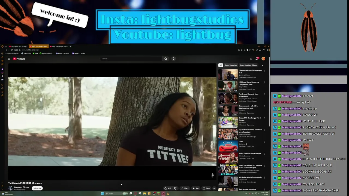
Task: Open File Explorer from taskbar
Action: click(x=145, y=194)
